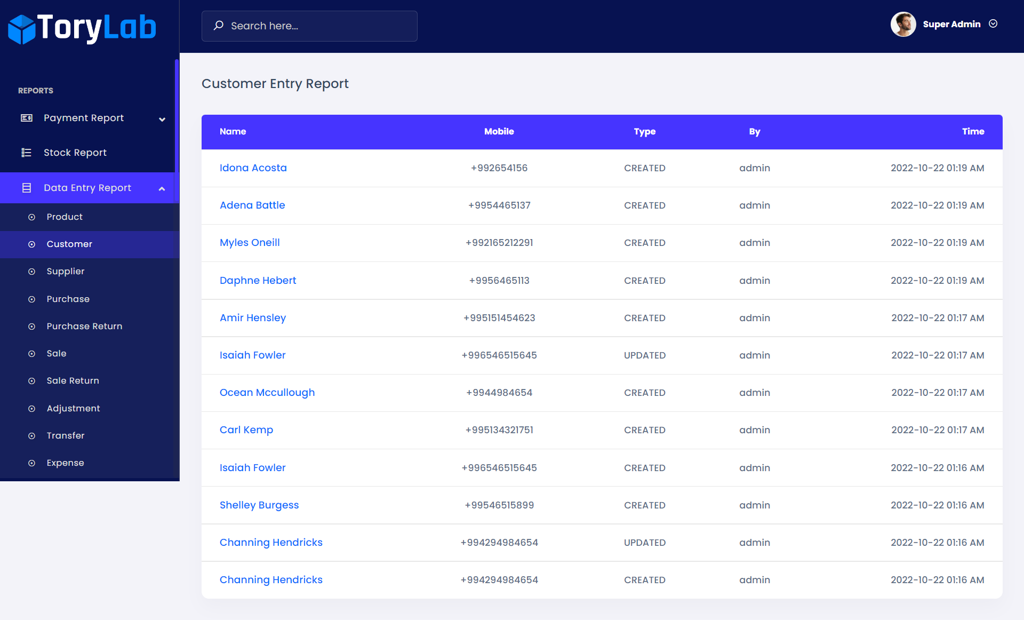
Task: Go to the Transfer report entry
Action: click(65, 435)
